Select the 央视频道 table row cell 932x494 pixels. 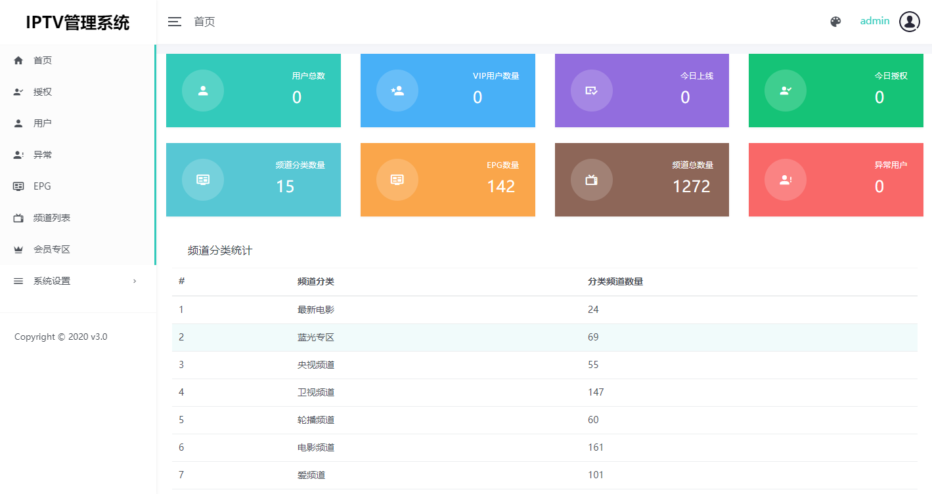316,365
